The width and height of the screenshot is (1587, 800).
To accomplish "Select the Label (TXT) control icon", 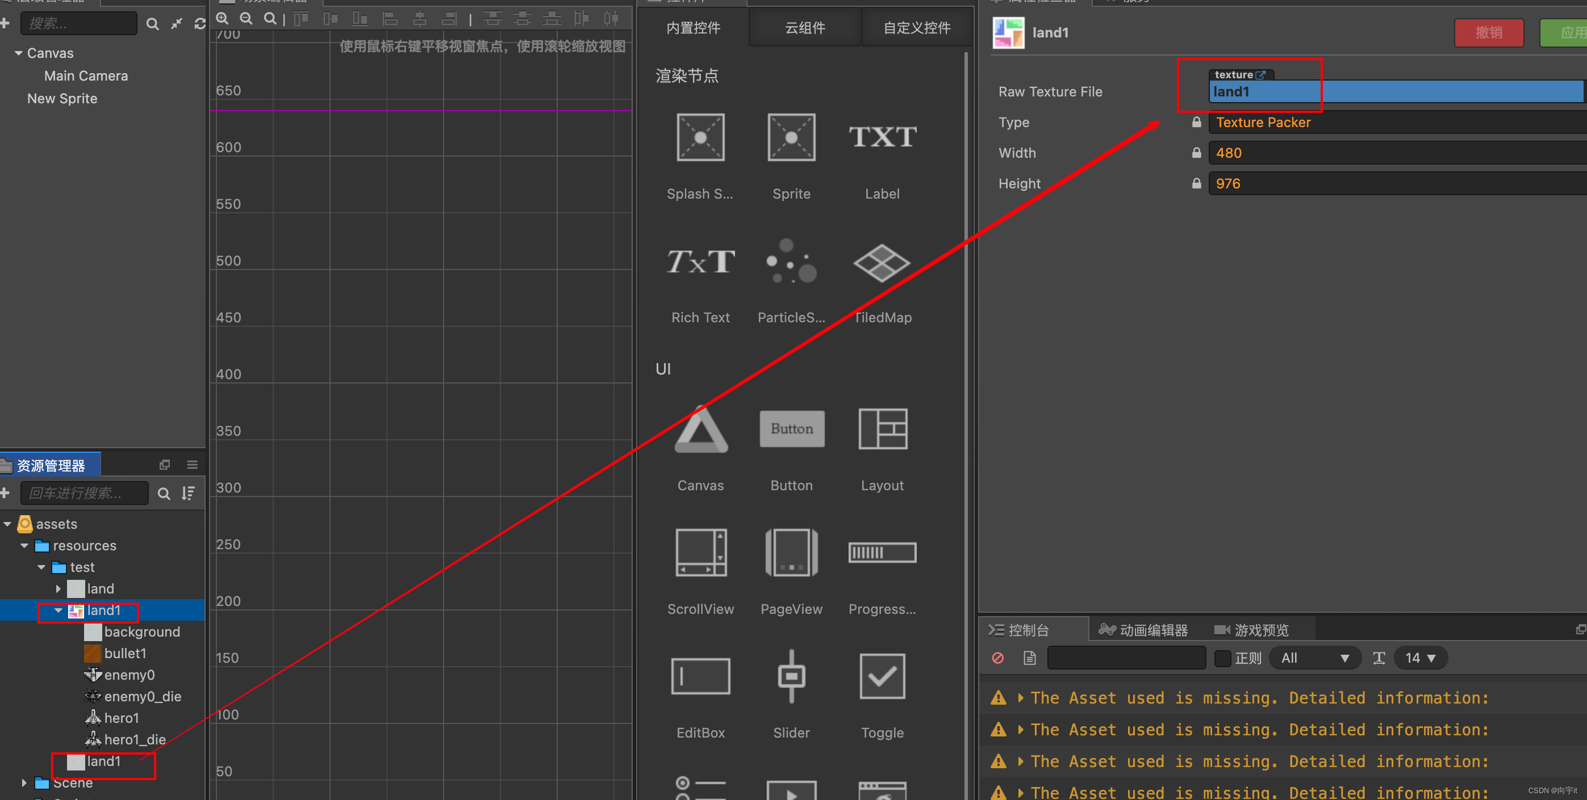I will (x=882, y=137).
